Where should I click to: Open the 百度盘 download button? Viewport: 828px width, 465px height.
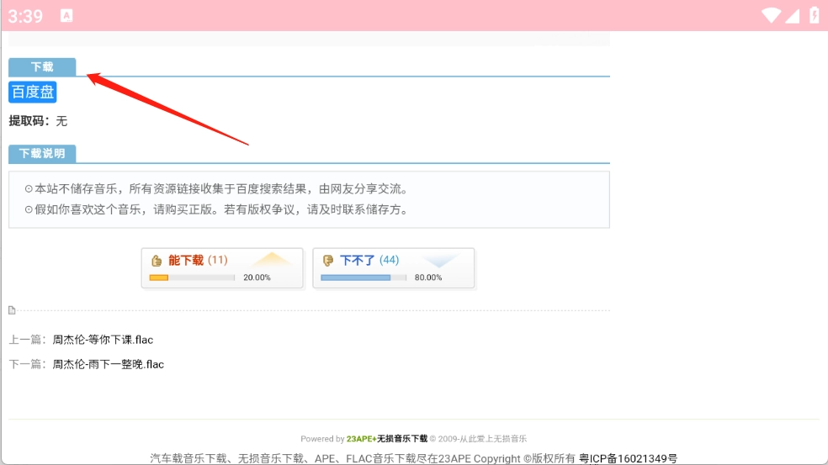(x=32, y=92)
